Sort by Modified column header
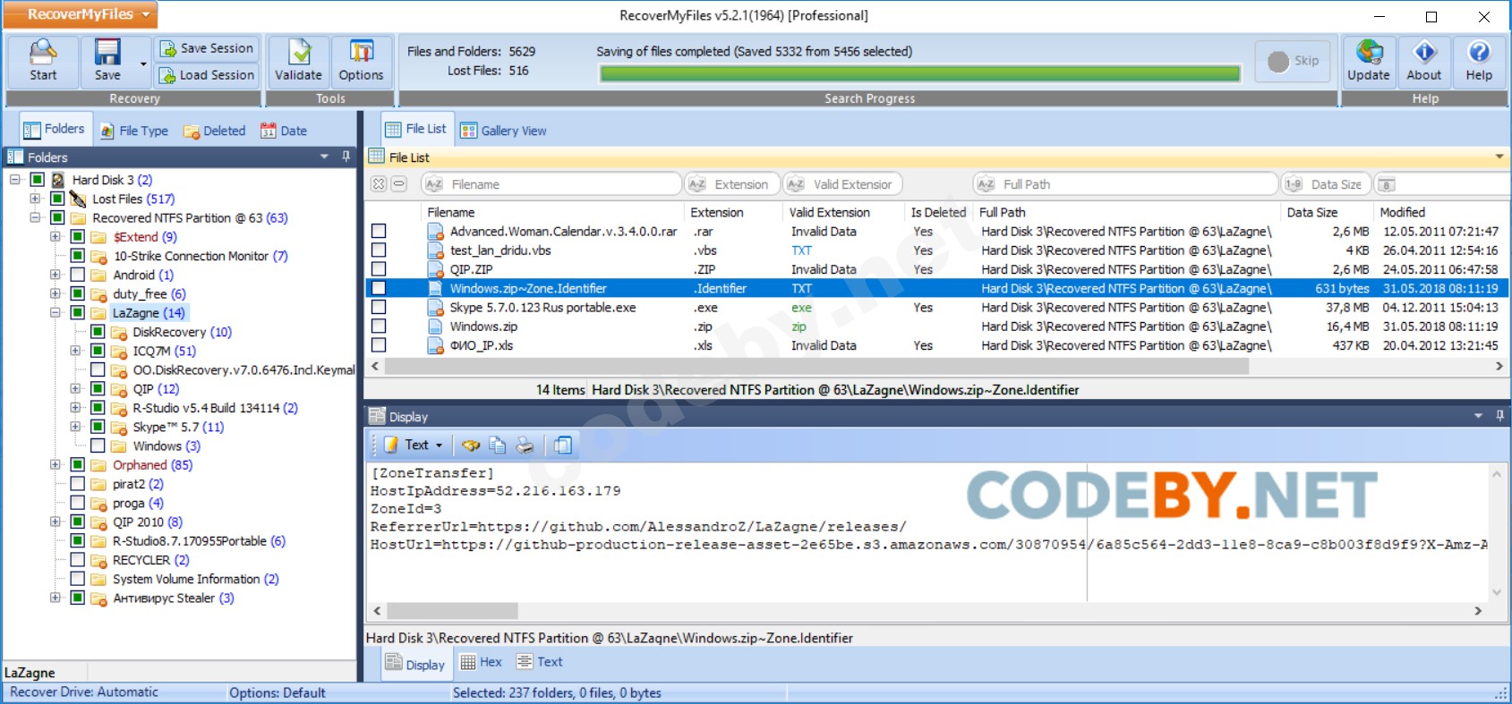 (1402, 212)
